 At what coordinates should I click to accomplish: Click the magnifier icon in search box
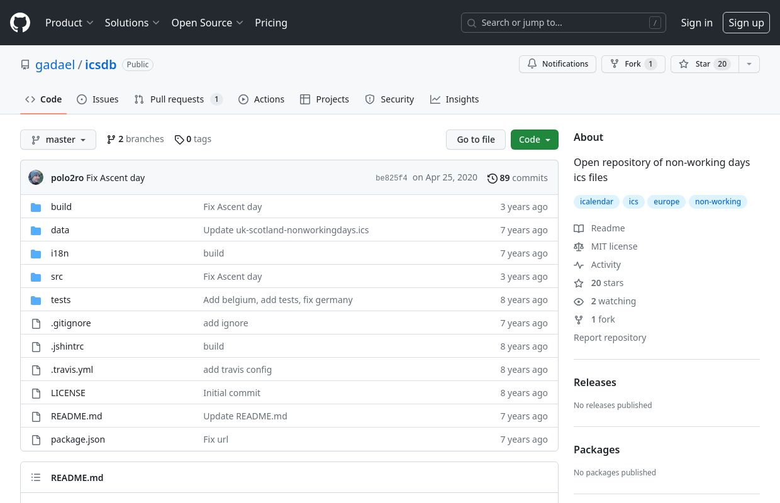point(471,23)
